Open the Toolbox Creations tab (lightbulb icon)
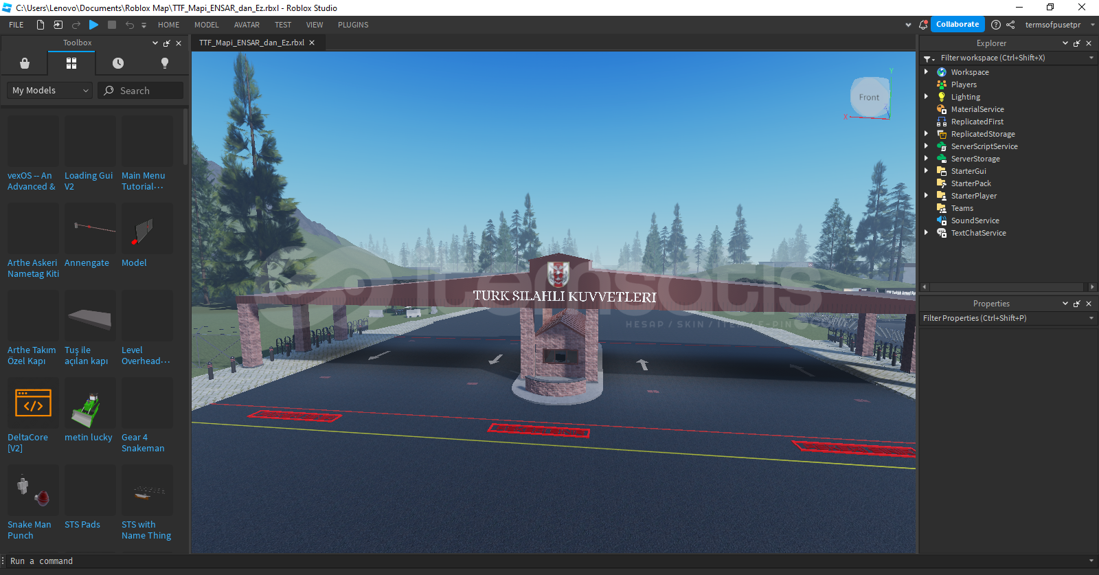Screen dimensions: 1099x575 (165, 63)
